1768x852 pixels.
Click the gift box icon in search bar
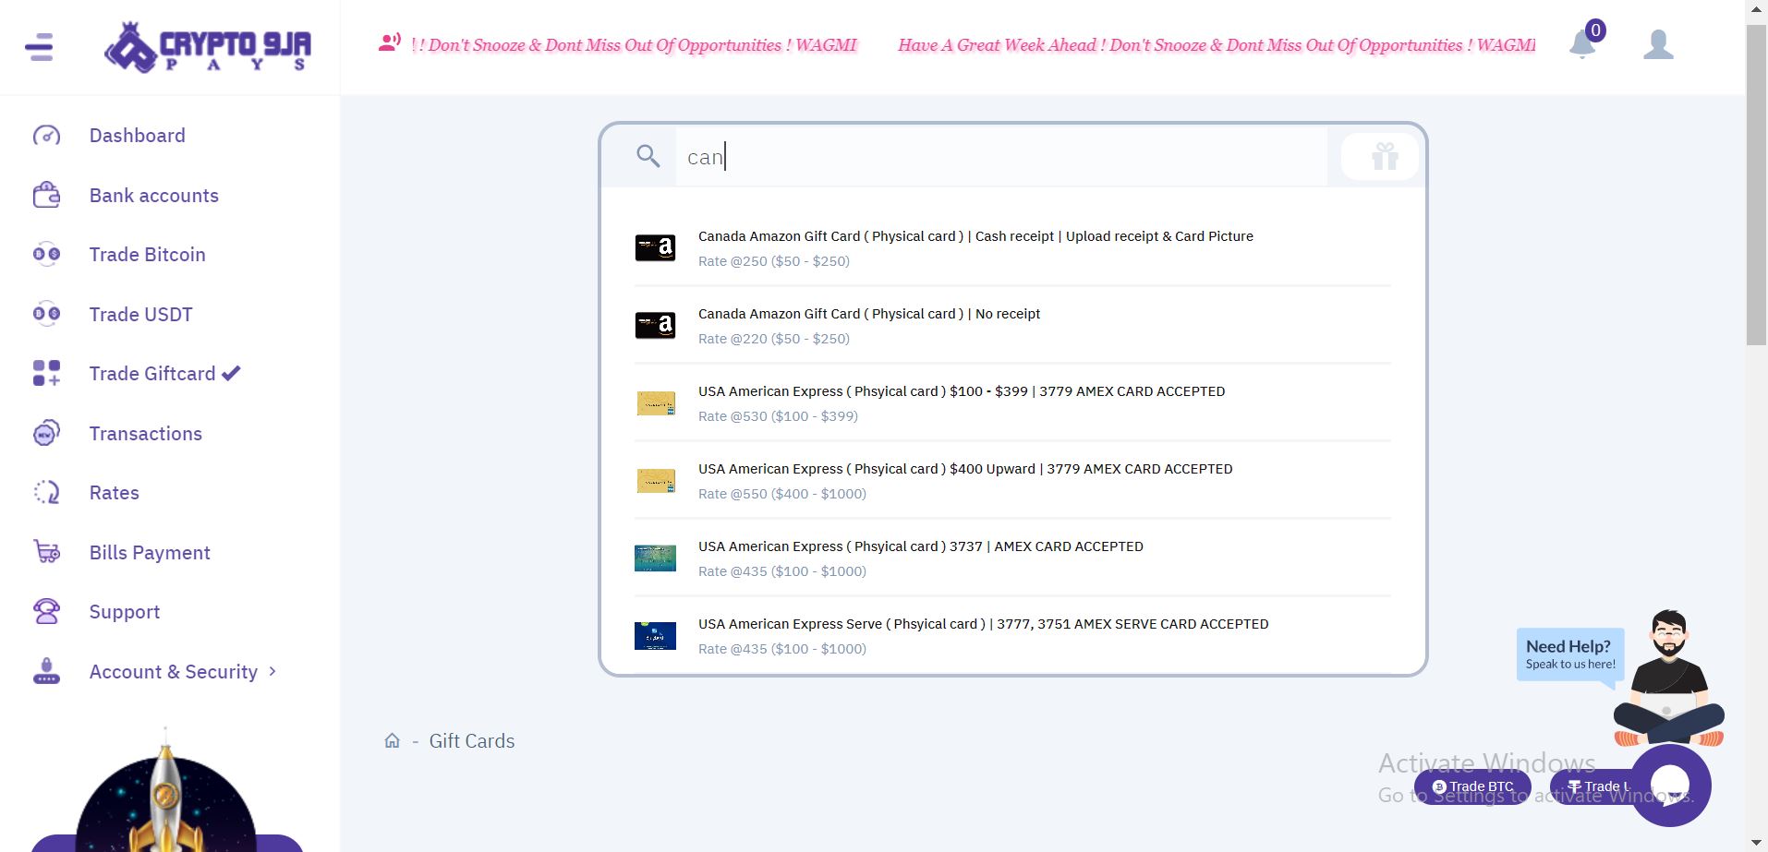pyautogui.click(x=1384, y=157)
